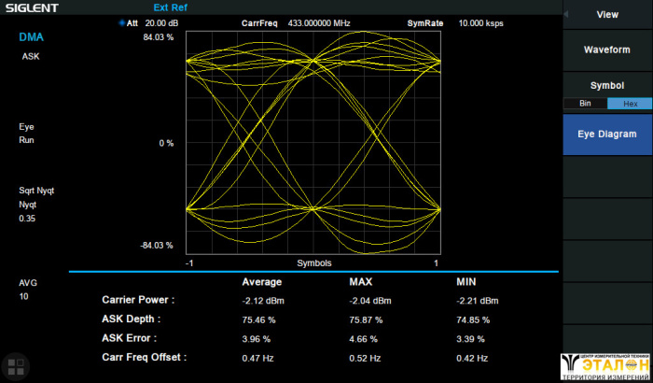Select Bin symbol format
This screenshot has width=653, height=383.
click(x=585, y=103)
